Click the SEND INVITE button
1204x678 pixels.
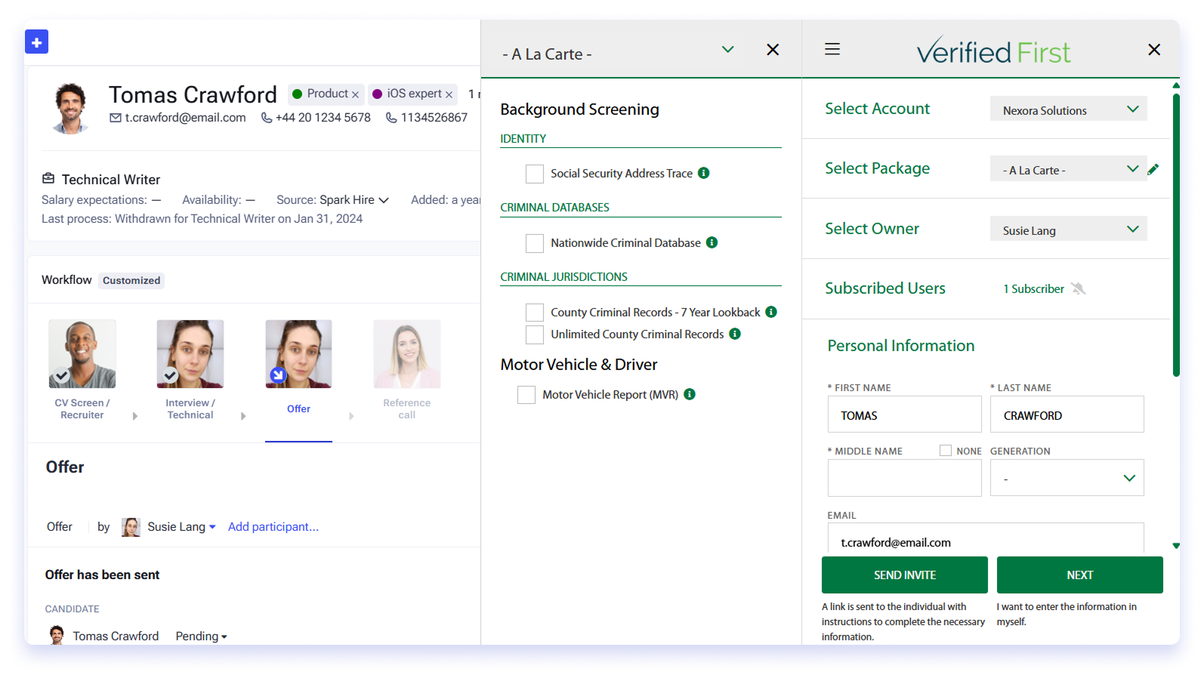click(x=905, y=575)
